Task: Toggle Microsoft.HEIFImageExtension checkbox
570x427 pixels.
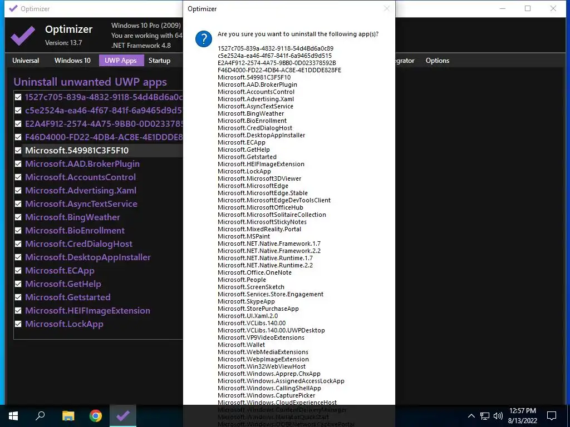Action: pos(18,310)
